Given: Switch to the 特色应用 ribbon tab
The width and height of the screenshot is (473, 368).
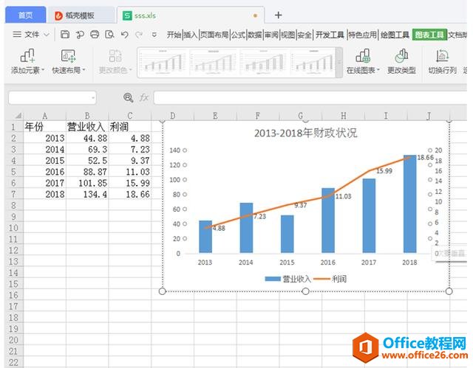Looking at the screenshot, I should pyautogui.click(x=363, y=35).
